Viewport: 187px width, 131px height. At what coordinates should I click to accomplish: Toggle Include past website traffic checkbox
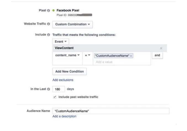(55, 97)
